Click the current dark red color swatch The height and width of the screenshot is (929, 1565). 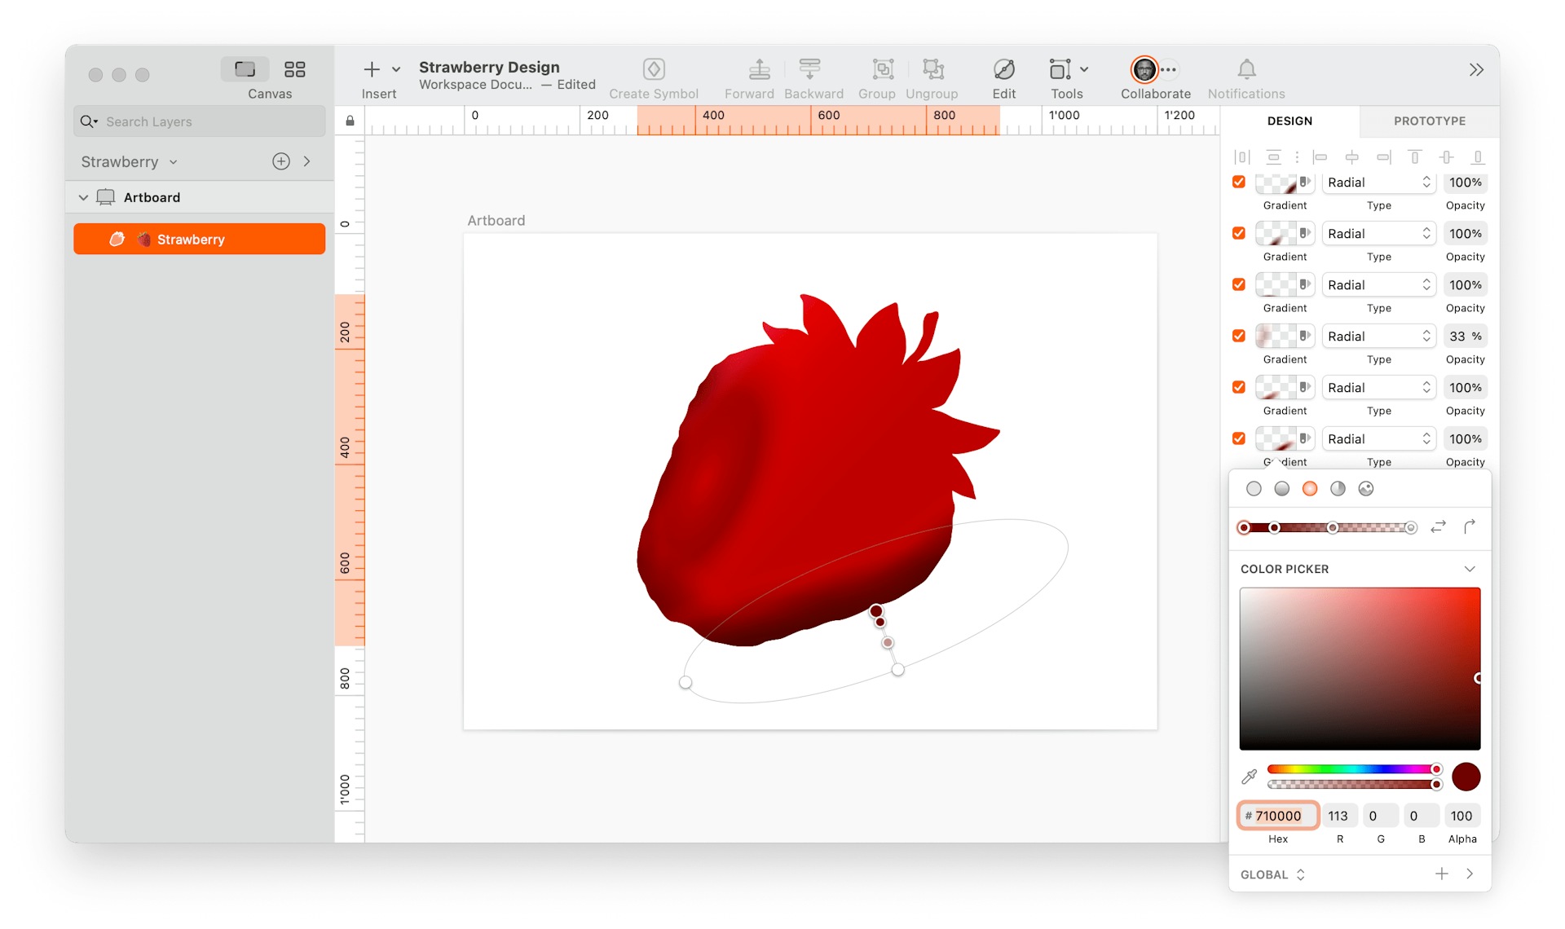(1466, 777)
